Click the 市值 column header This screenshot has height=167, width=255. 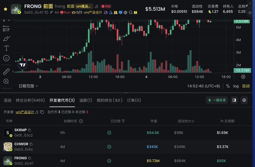(x=153, y=121)
